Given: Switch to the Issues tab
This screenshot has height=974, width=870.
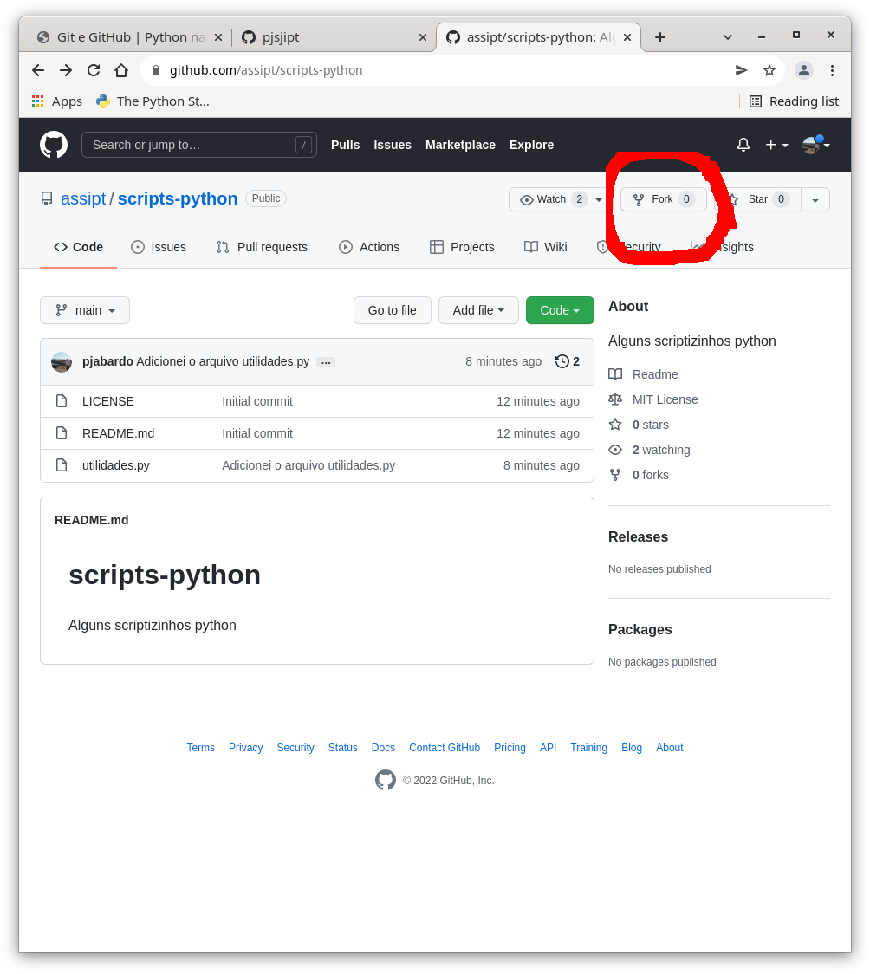Looking at the screenshot, I should pos(159,247).
